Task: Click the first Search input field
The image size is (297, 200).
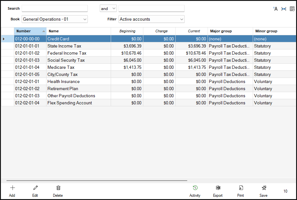Action: (x=55, y=8)
